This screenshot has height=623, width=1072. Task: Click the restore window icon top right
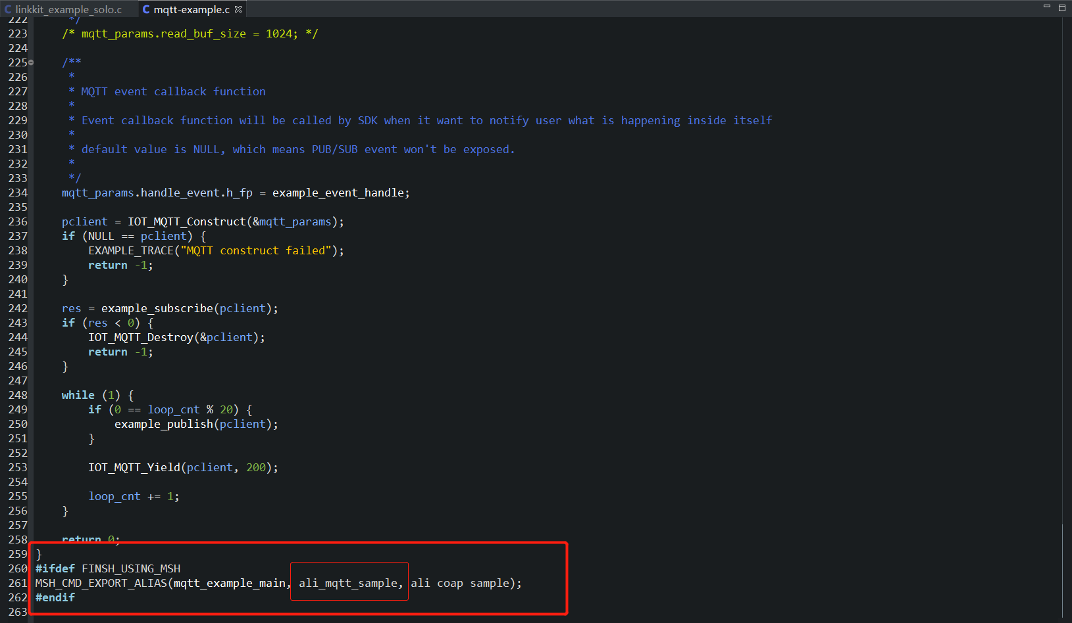tap(1061, 7)
